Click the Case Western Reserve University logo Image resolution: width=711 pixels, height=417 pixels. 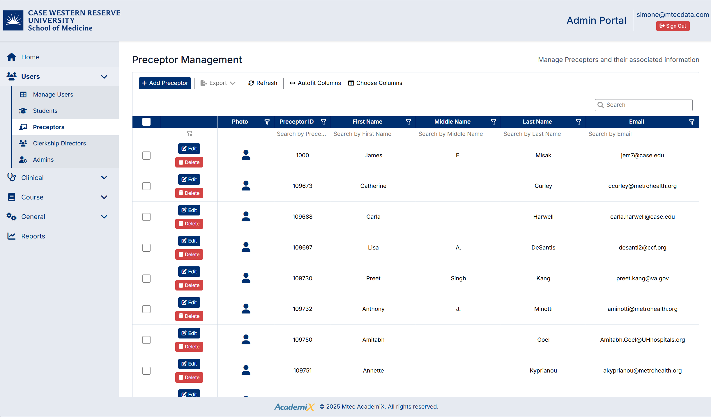[x=13, y=20]
